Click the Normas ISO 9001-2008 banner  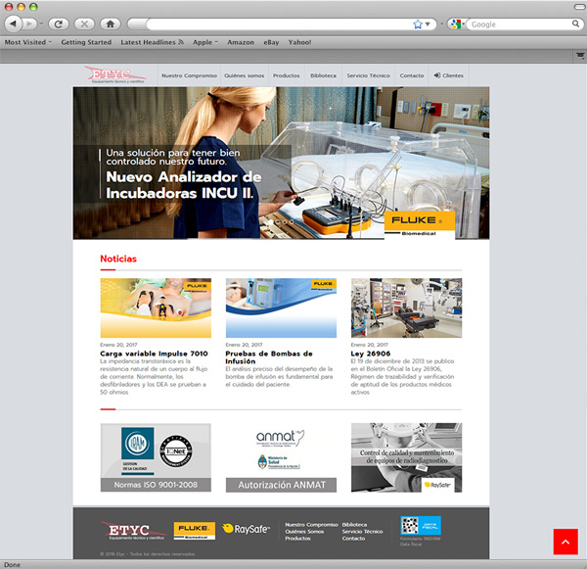coord(156,457)
